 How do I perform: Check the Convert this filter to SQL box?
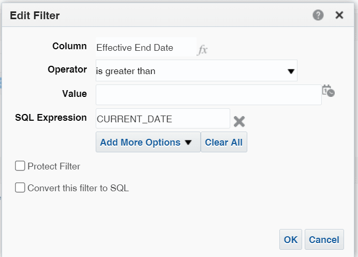(20, 188)
